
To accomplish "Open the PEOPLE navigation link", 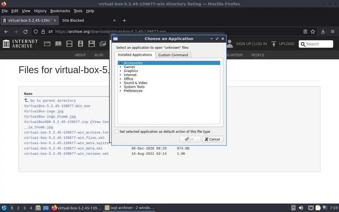I will pos(258,55).
